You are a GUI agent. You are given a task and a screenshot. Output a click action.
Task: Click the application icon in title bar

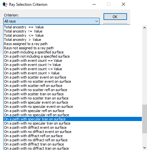[5, 5]
